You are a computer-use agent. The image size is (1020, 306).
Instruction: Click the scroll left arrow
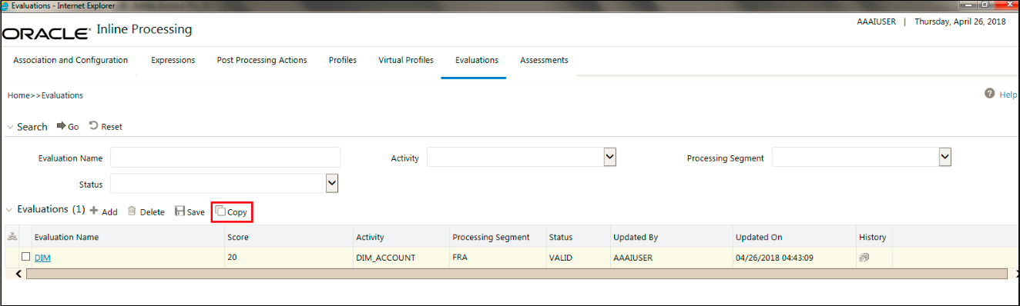(x=18, y=274)
